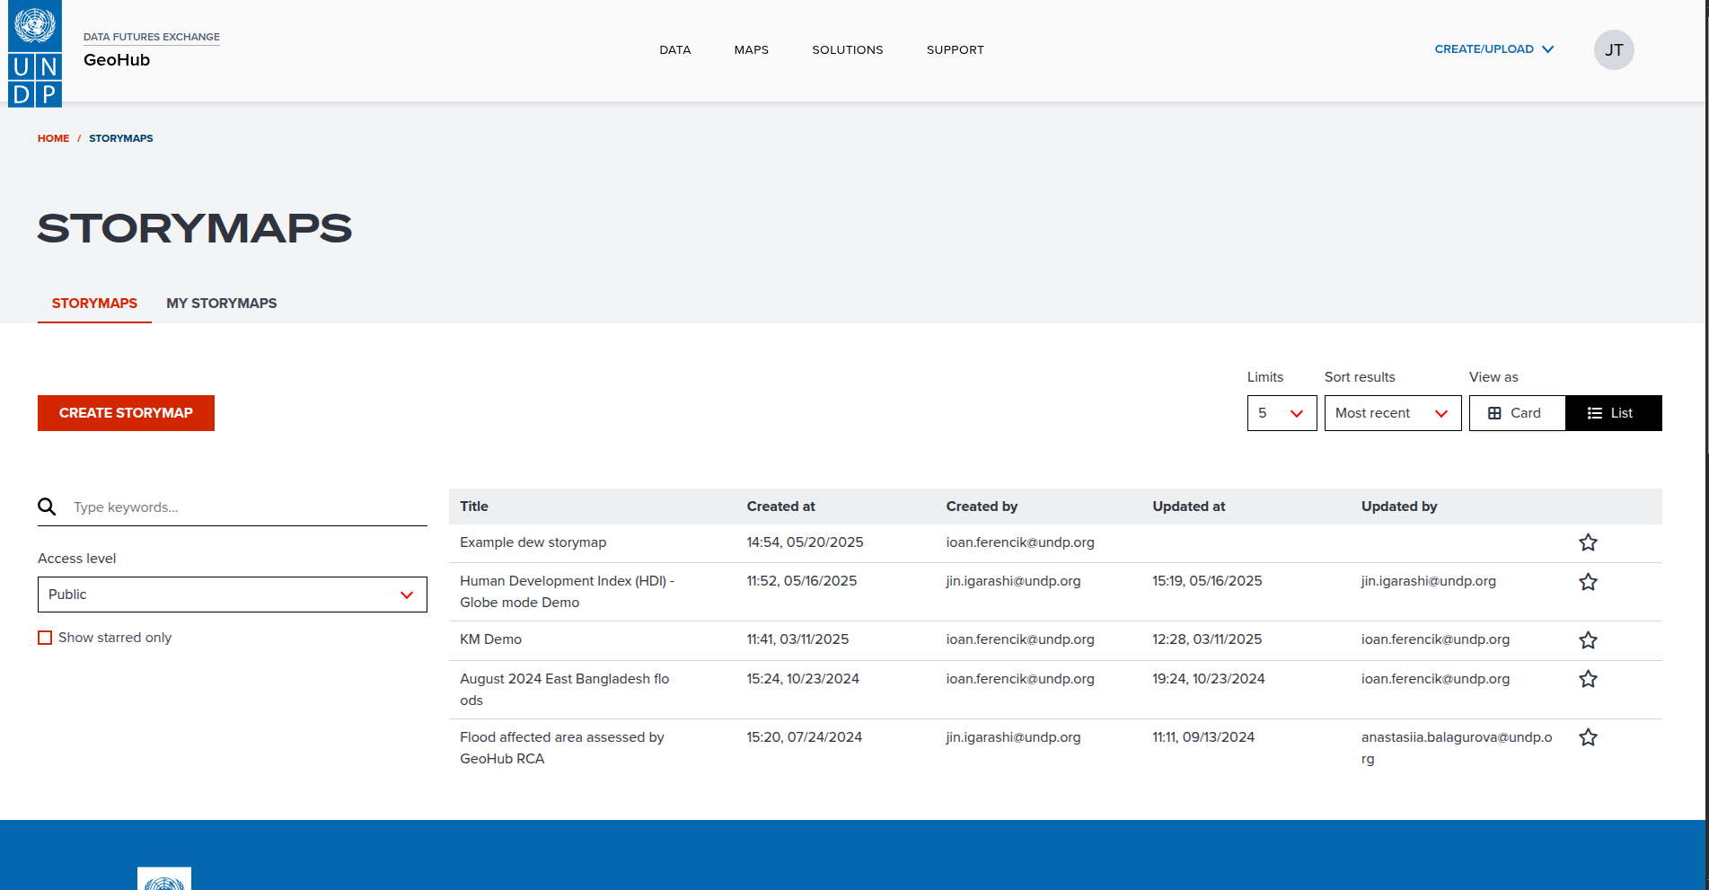Switch to Card view

click(1517, 413)
